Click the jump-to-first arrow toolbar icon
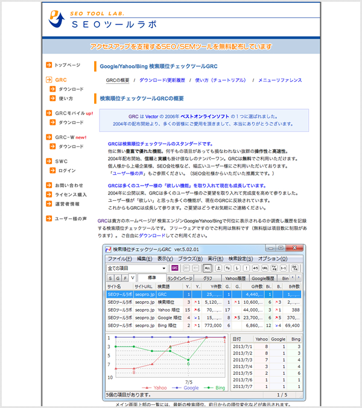Image resolution: width=362 pixels, height=408 pixels. pyautogui.click(x=186, y=268)
